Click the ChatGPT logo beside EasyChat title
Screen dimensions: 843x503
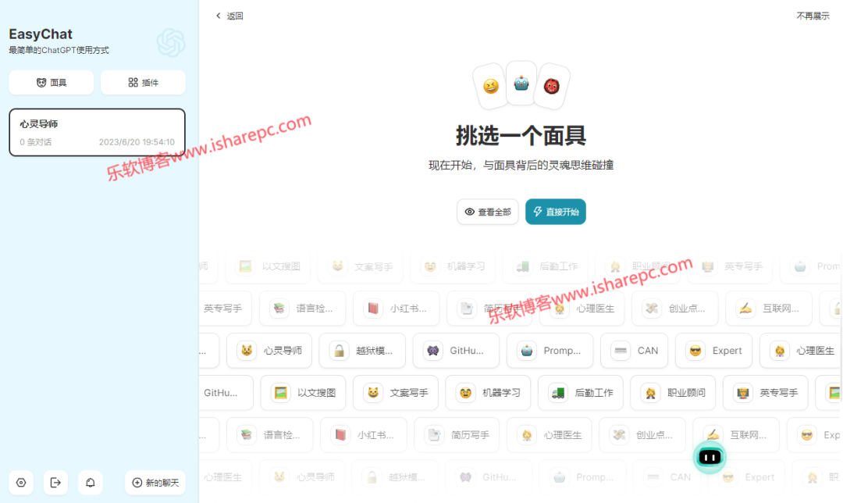[x=171, y=42]
